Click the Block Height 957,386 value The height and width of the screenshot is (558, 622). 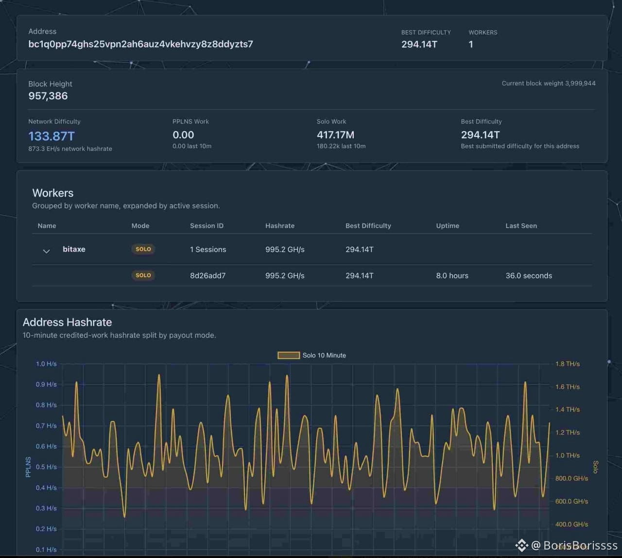(48, 96)
